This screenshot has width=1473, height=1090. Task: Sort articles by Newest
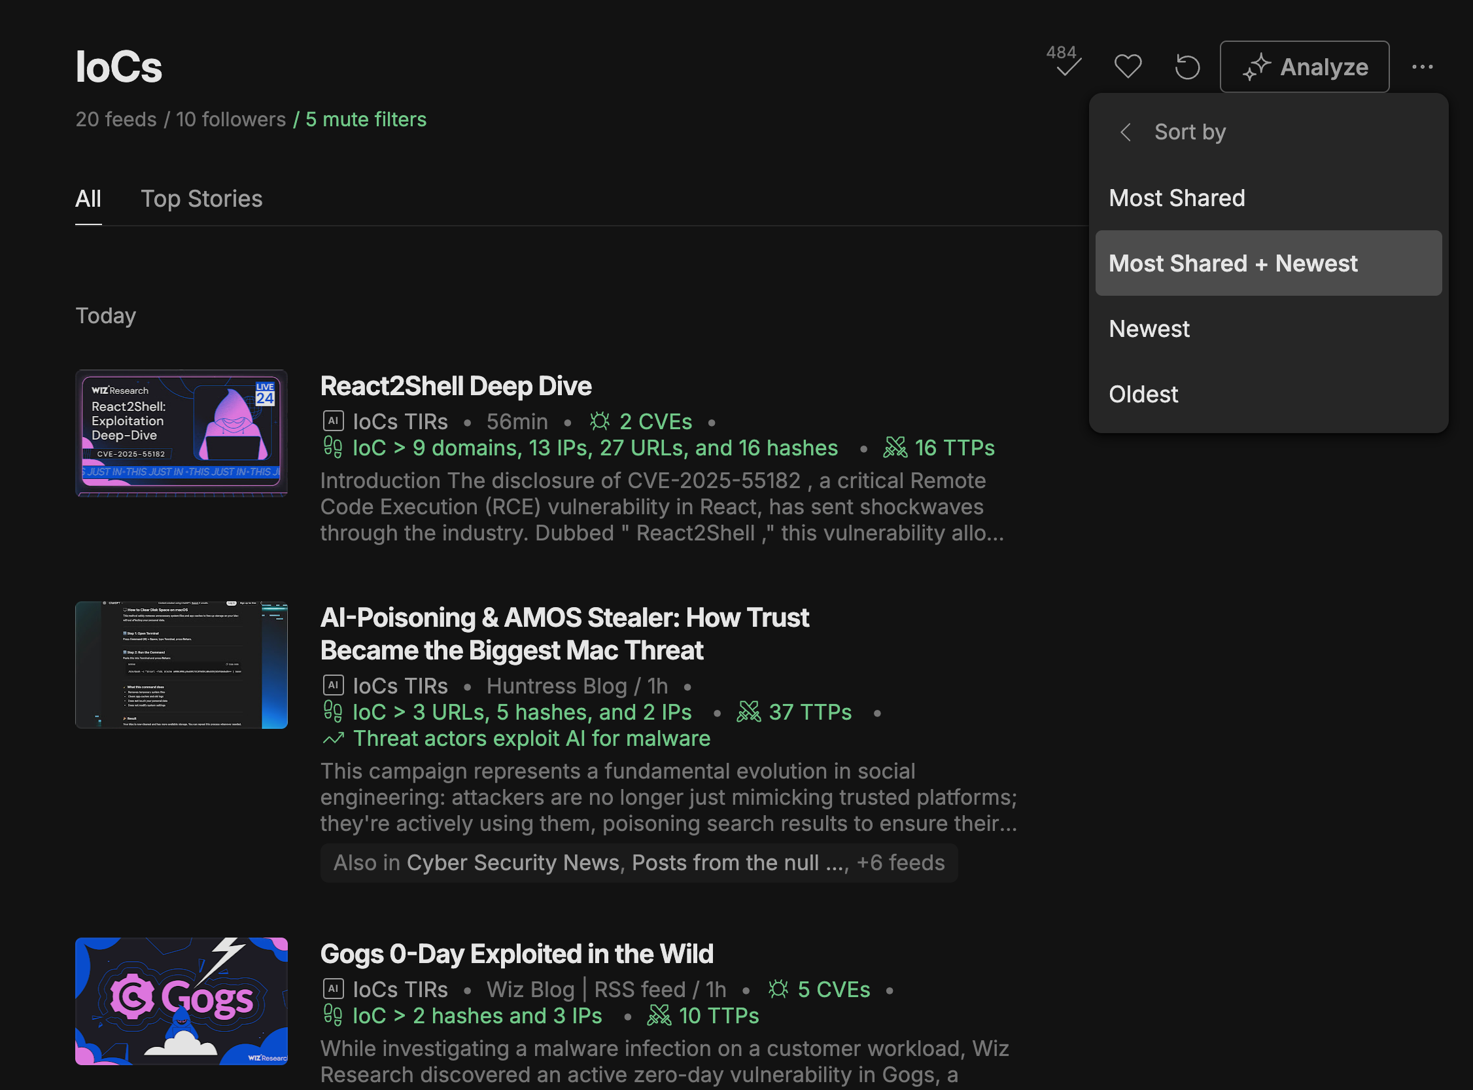pos(1149,328)
